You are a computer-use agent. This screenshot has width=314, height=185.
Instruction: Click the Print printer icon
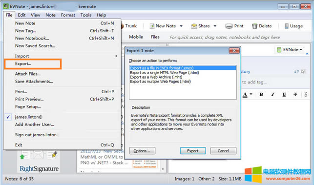point(229,26)
